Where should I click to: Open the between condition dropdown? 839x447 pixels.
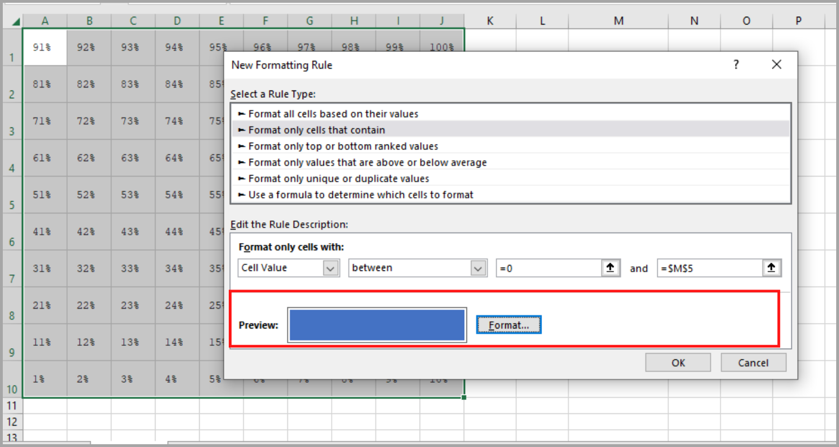click(479, 268)
